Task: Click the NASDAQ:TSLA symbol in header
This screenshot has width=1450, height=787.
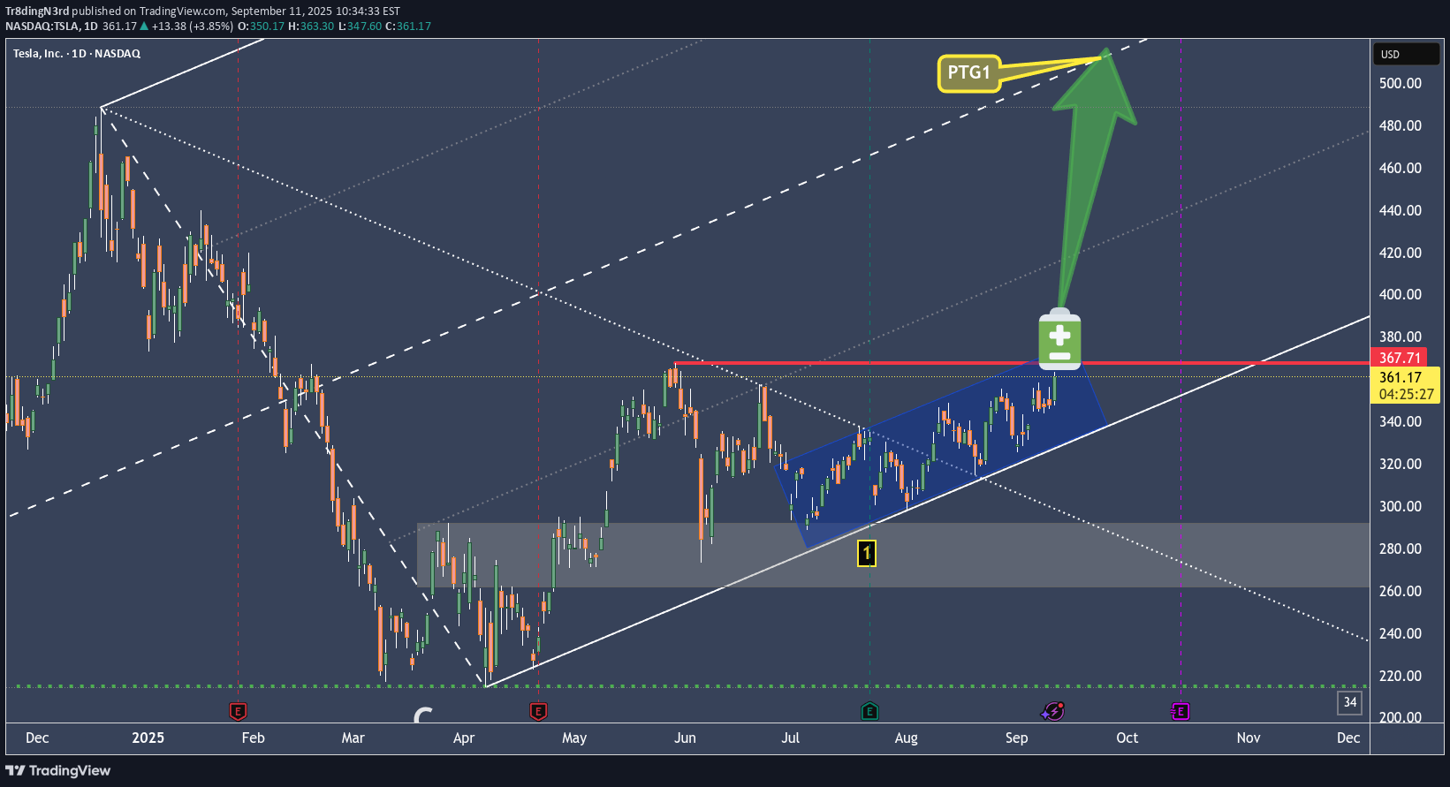Action: pyautogui.click(x=42, y=26)
